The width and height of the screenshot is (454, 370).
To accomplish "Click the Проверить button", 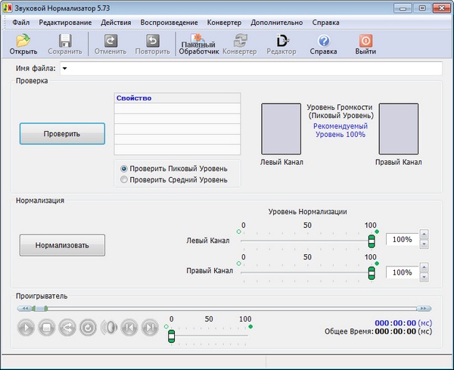I will click(x=62, y=133).
